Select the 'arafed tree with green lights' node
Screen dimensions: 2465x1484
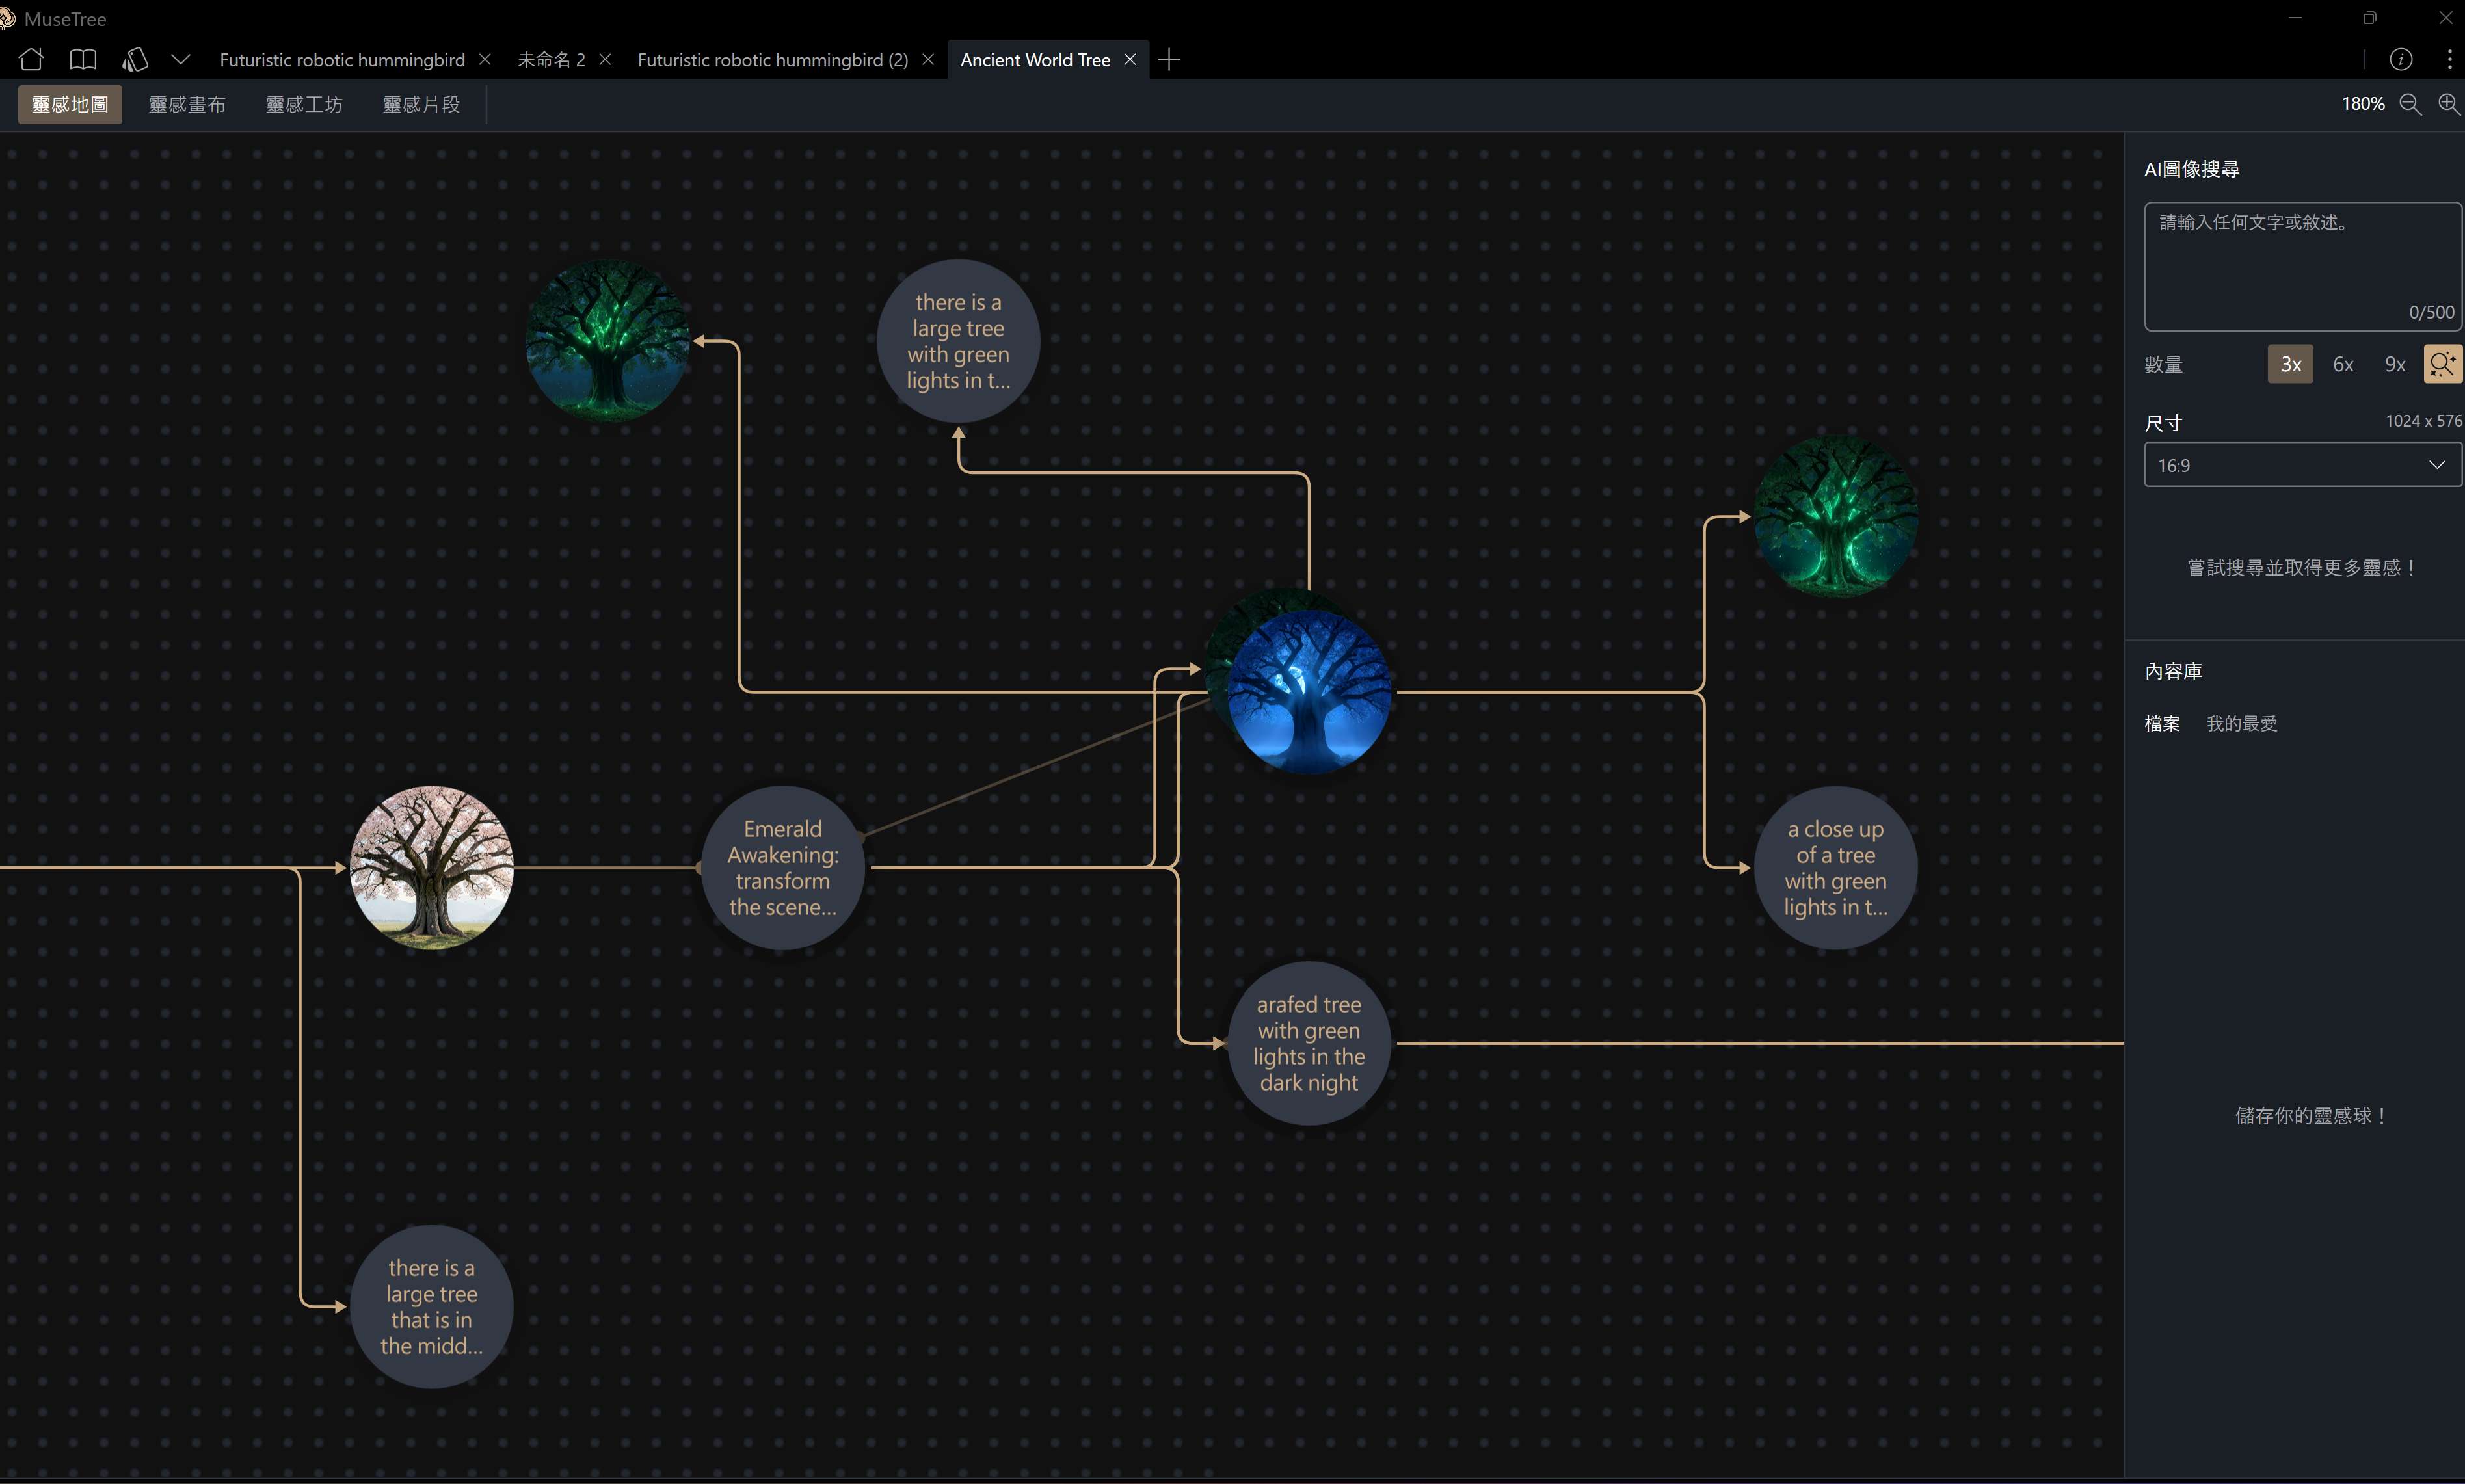tap(1309, 1043)
